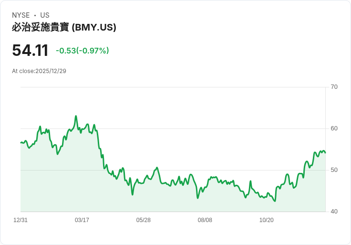Click the dot separator between NYSE and US
Viewport: 351px width, 245px height.
click(x=35, y=15)
